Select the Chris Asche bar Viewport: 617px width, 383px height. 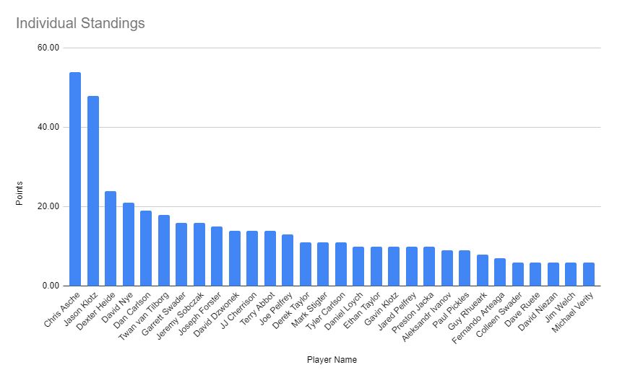(75, 179)
